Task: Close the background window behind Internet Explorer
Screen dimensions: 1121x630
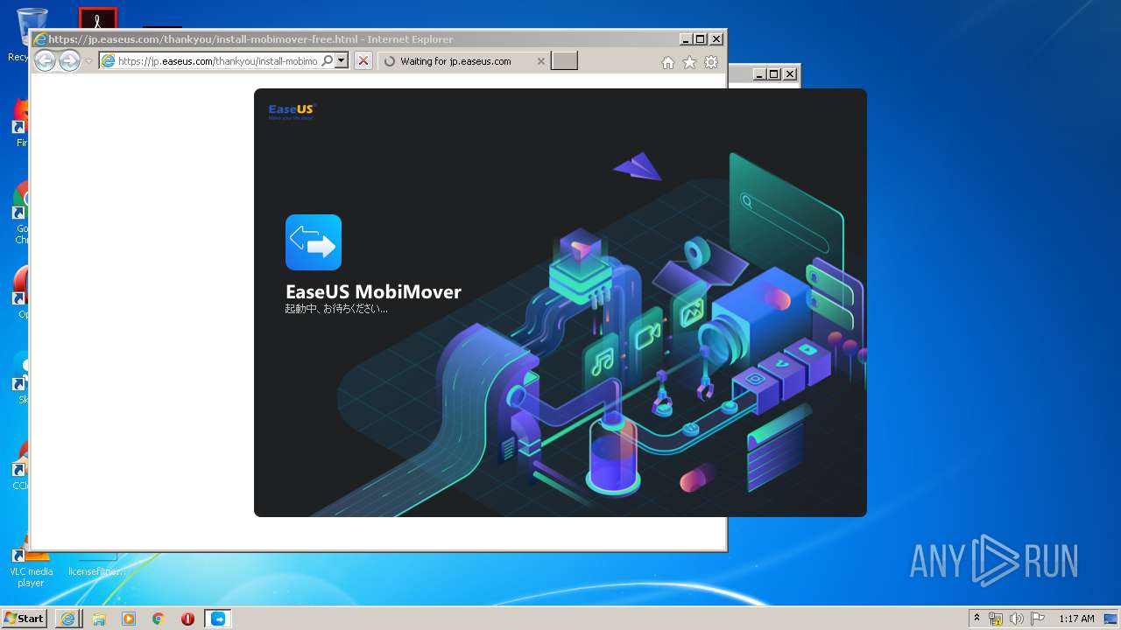Action: 790,73
